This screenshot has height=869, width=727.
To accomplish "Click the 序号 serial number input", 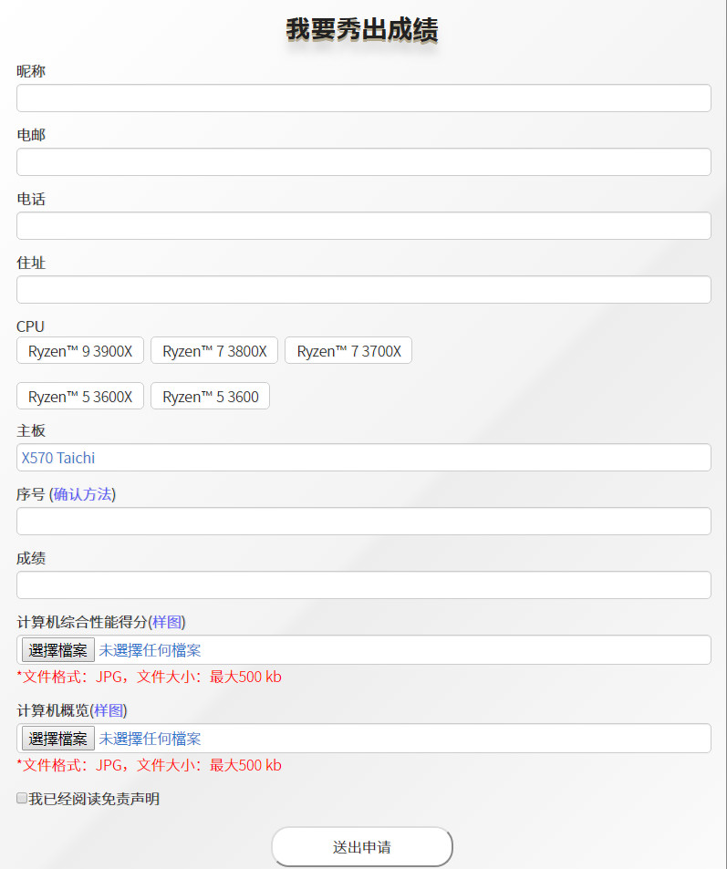I will (x=363, y=522).
